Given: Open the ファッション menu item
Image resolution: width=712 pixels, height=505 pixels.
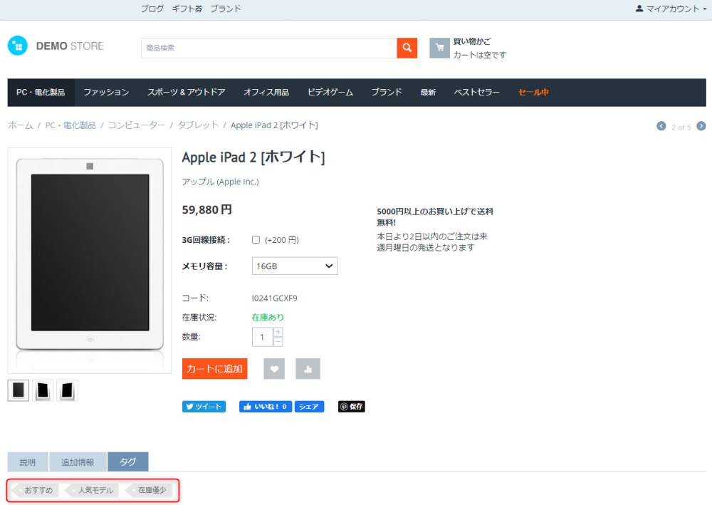Looking at the screenshot, I should coord(106,92).
